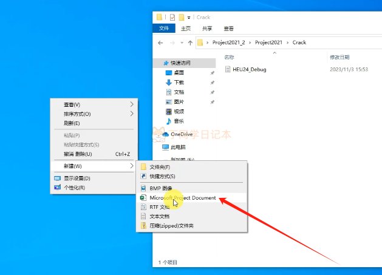The width and height of the screenshot is (382, 275).
Task: Open the Sort by (O) context submenu
Action: [94, 114]
